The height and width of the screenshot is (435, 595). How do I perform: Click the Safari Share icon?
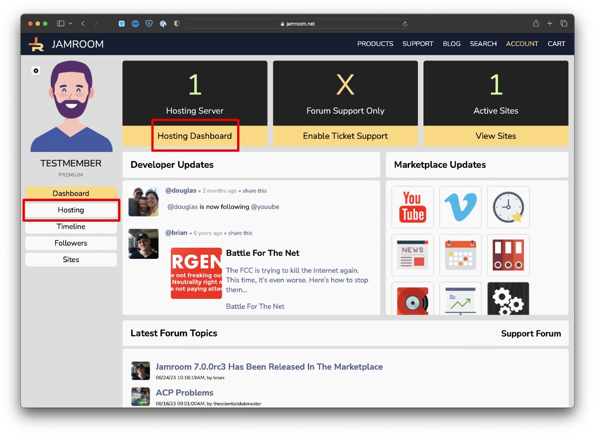point(536,24)
